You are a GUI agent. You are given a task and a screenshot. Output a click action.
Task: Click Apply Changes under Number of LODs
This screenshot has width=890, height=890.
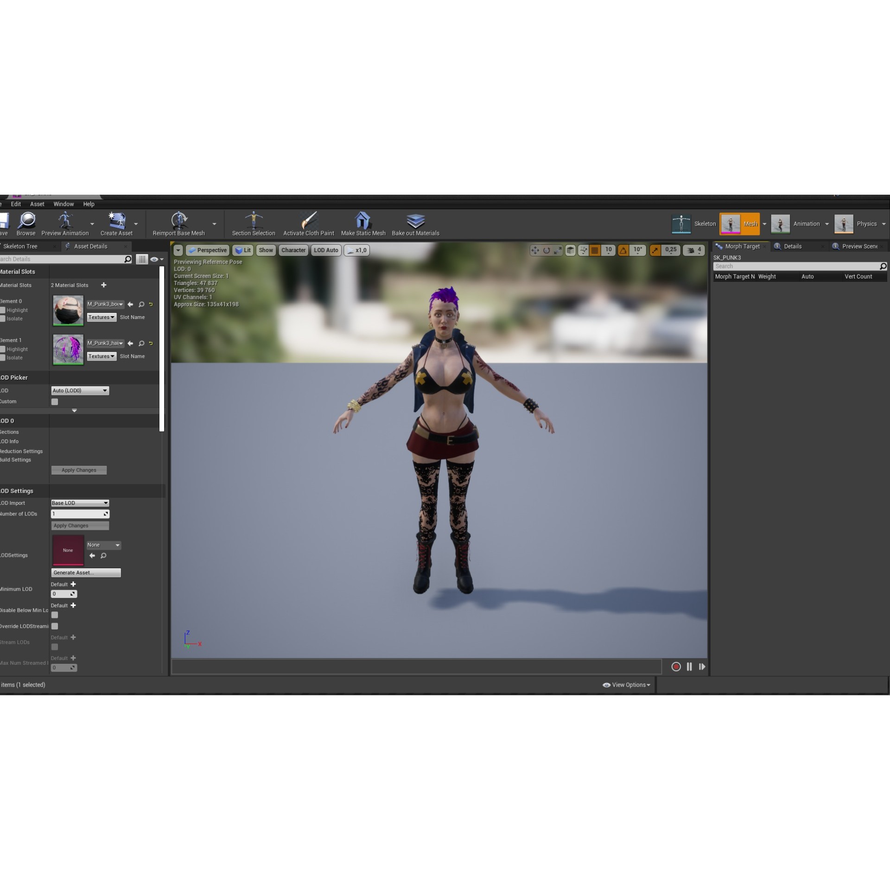tap(80, 526)
